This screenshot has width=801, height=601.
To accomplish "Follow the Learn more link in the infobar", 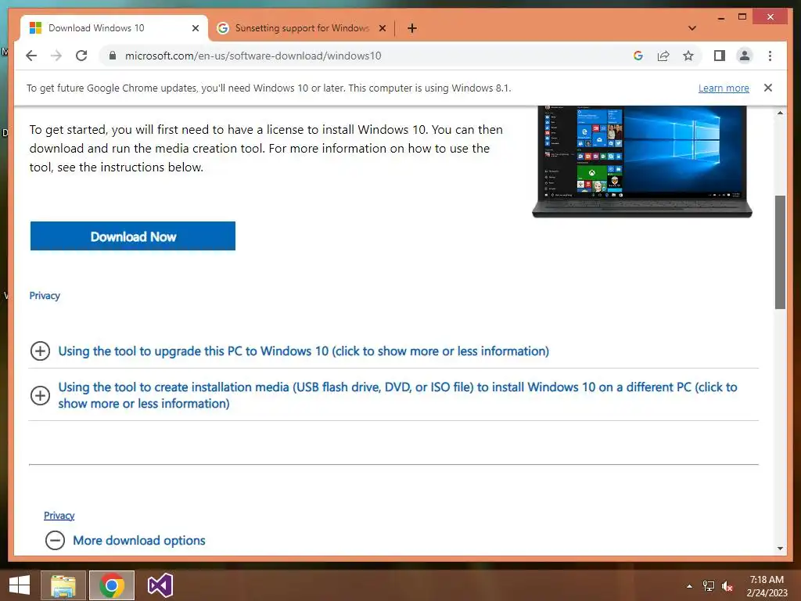I will click(x=724, y=88).
